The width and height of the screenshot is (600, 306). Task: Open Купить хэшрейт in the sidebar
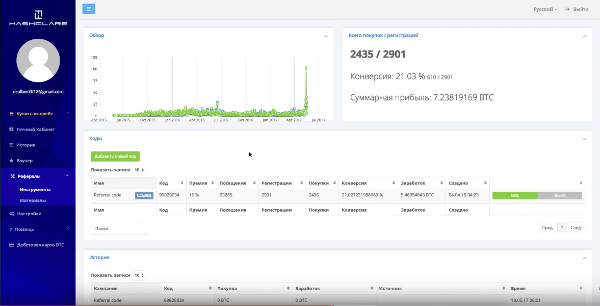pos(35,114)
